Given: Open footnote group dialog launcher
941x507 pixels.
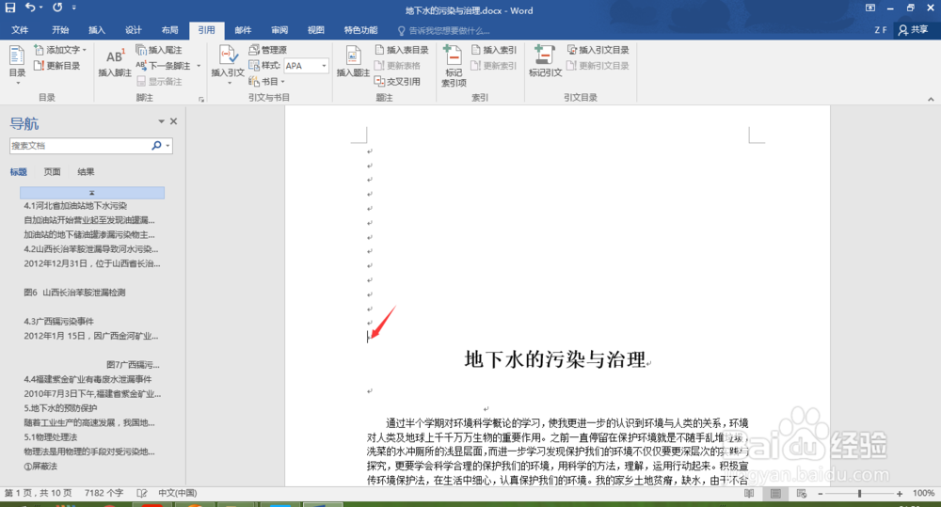Looking at the screenshot, I should click(201, 99).
